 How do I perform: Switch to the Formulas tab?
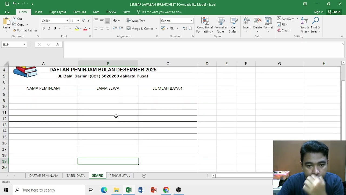click(x=79, y=12)
